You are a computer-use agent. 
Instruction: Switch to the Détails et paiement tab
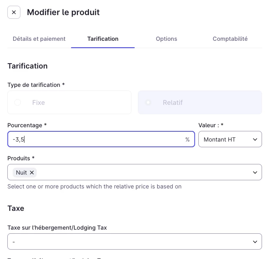tap(39, 39)
